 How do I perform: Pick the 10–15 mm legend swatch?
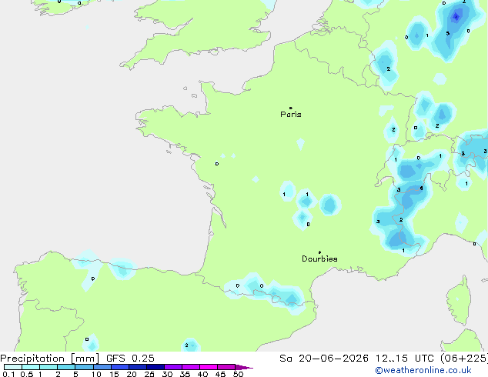point(102,367)
